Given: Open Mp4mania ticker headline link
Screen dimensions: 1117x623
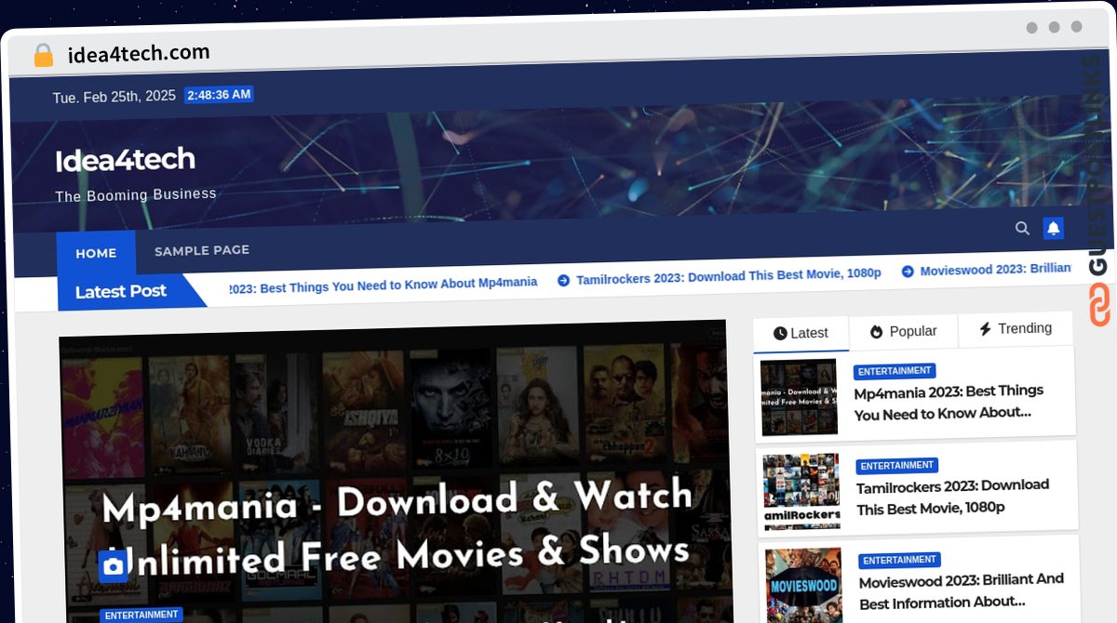Looking at the screenshot, I should (384, 285).
